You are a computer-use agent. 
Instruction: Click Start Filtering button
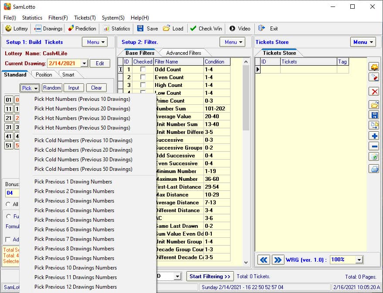[x=210, y=276]
